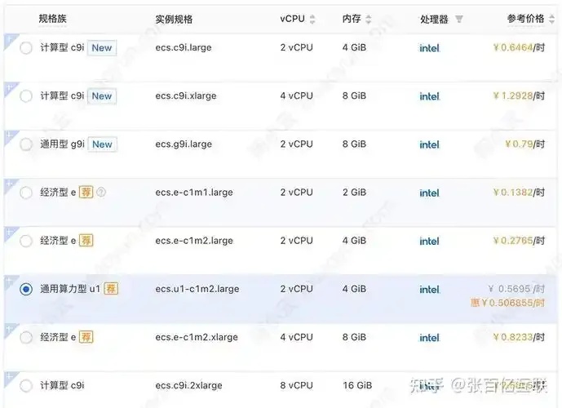The height and width of the screenshot is (408, 562).
Task: Click 实例规格 column header
Action: click(174, 19)
